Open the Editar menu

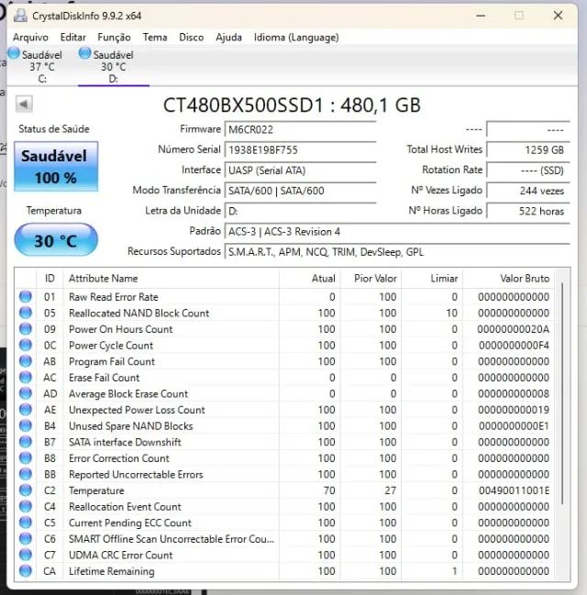72,38
